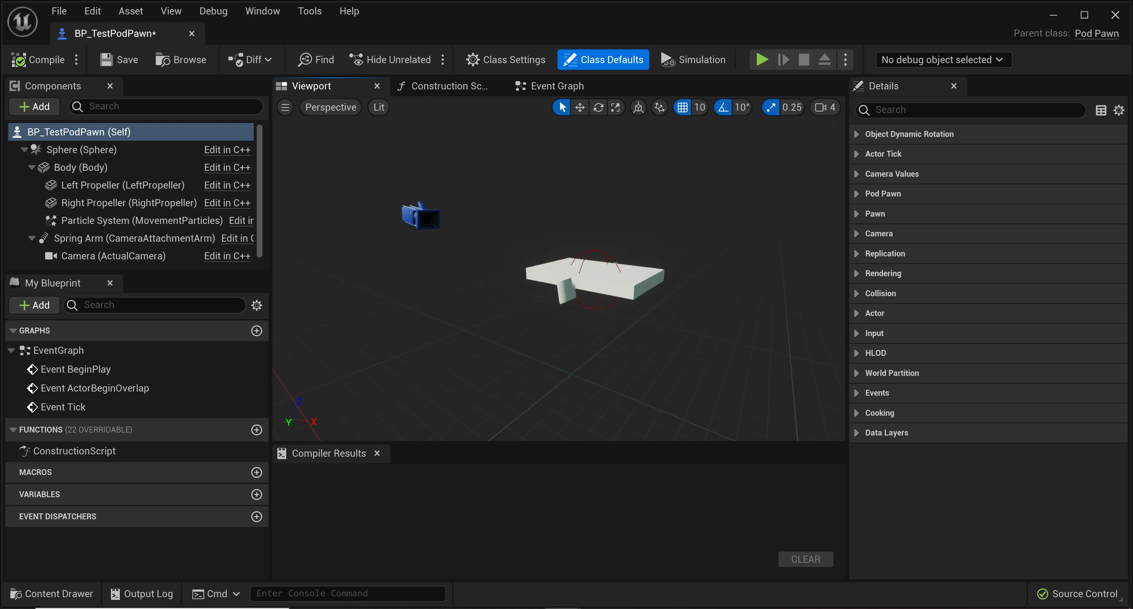1133x609 pixels.
Task: Open Details panel settings gear
Action: coord(1119,110)
